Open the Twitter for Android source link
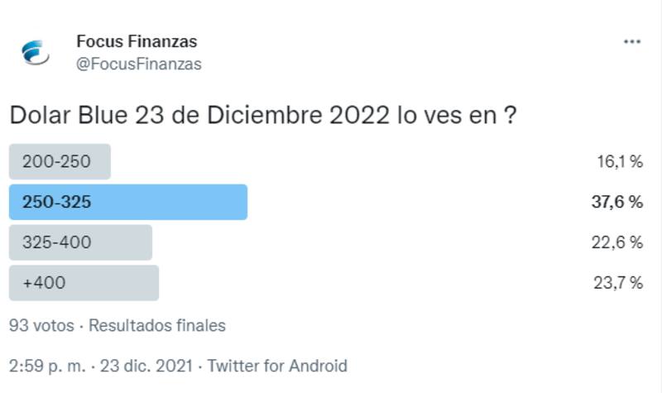This screenshot has width=662, height=393. 277,366
